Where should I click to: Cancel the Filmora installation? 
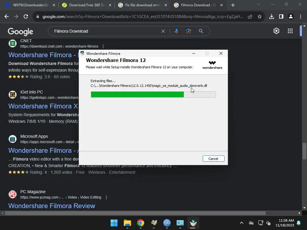(x=213, y=159)
